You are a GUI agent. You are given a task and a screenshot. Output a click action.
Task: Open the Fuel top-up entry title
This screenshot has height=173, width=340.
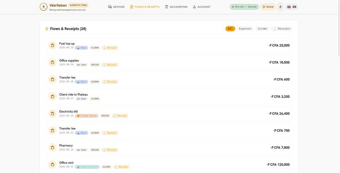67,43
